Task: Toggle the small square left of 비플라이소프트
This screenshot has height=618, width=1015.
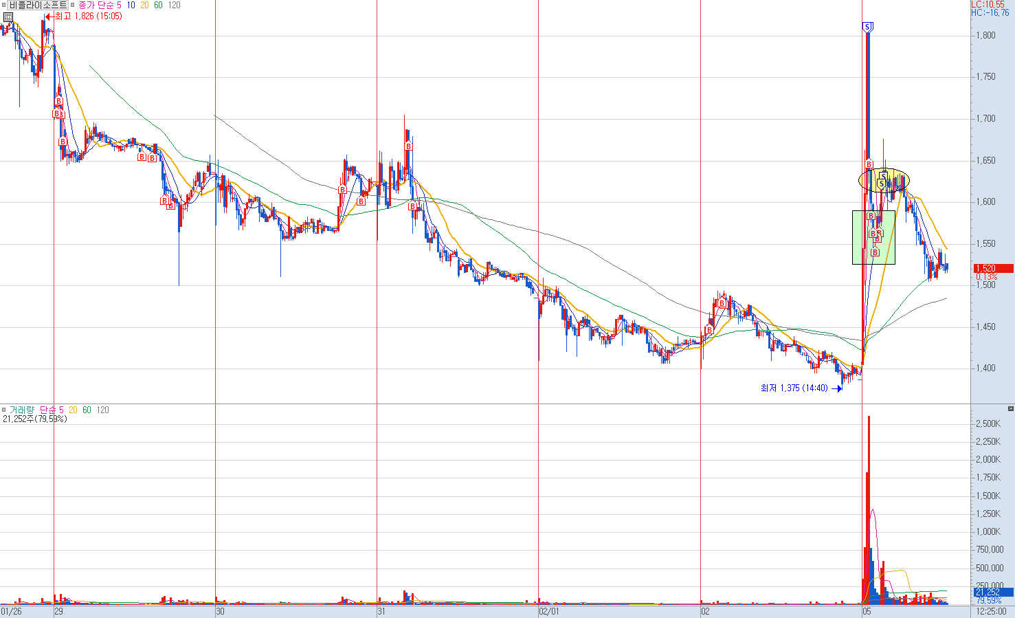Action: tap(3, 5)
